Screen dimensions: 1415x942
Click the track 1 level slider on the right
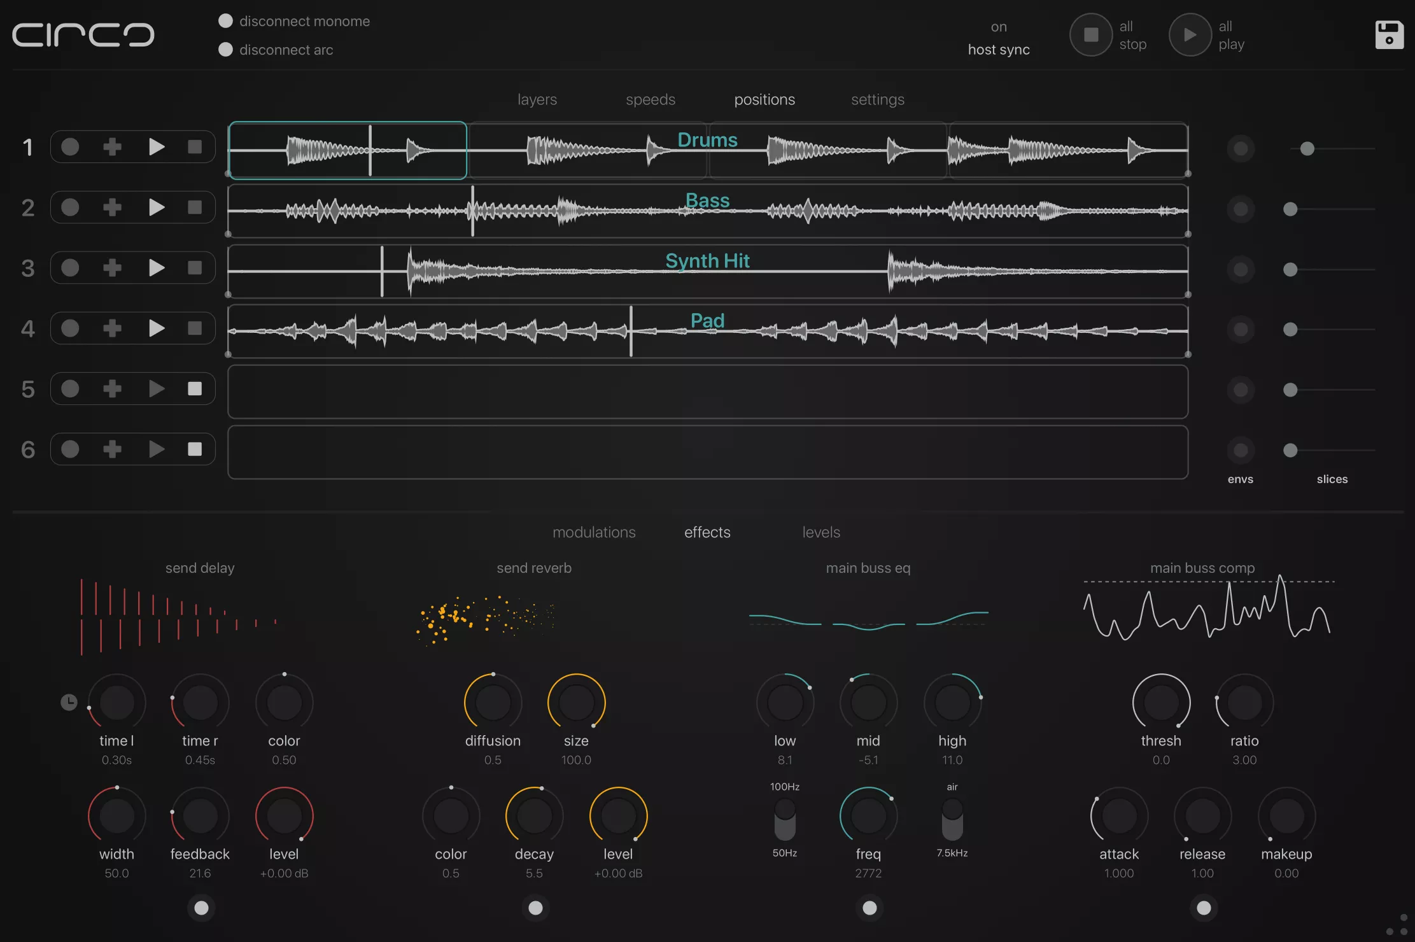tap(1307, 148)
